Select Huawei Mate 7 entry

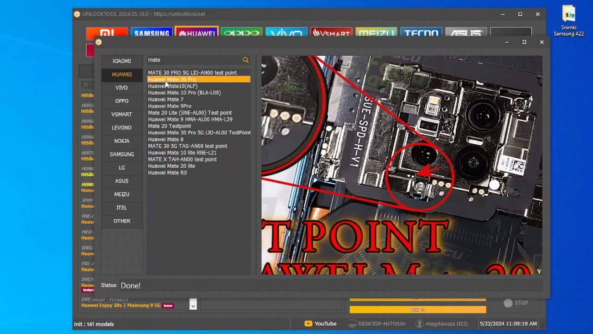[x=199, y=99]
